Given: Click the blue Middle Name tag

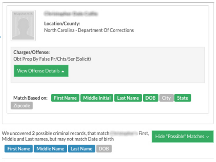Looking at the screenshot, I should [51, 148].
